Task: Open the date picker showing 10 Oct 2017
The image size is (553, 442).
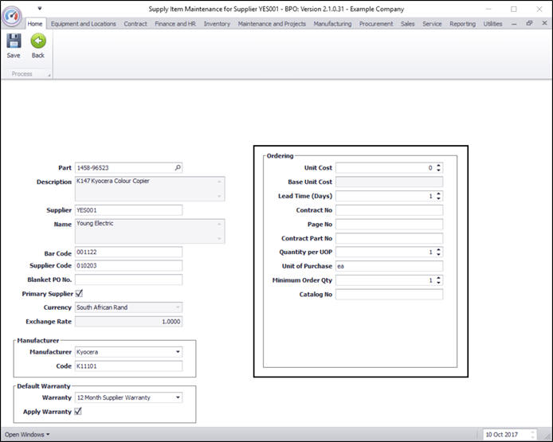Action: (x=510, y=435)
